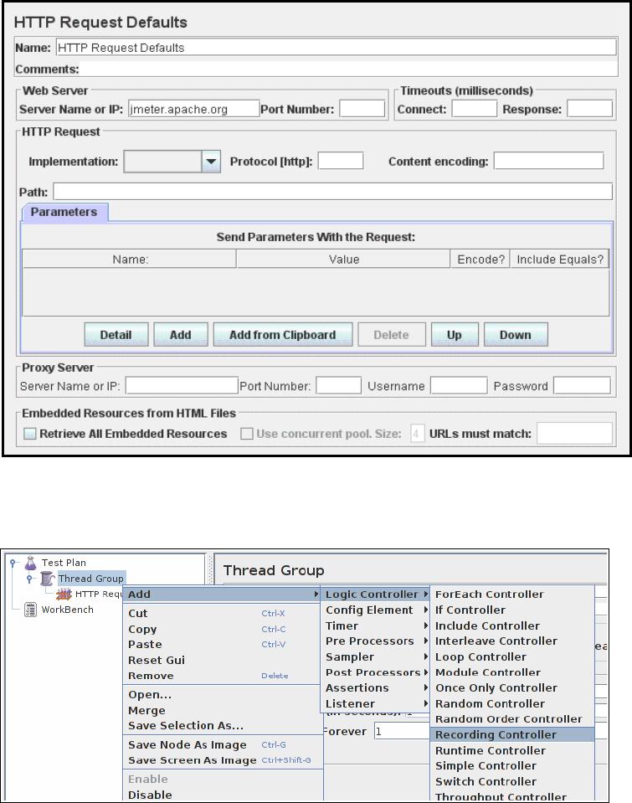Expand the Timer submenu

[377, 625]
